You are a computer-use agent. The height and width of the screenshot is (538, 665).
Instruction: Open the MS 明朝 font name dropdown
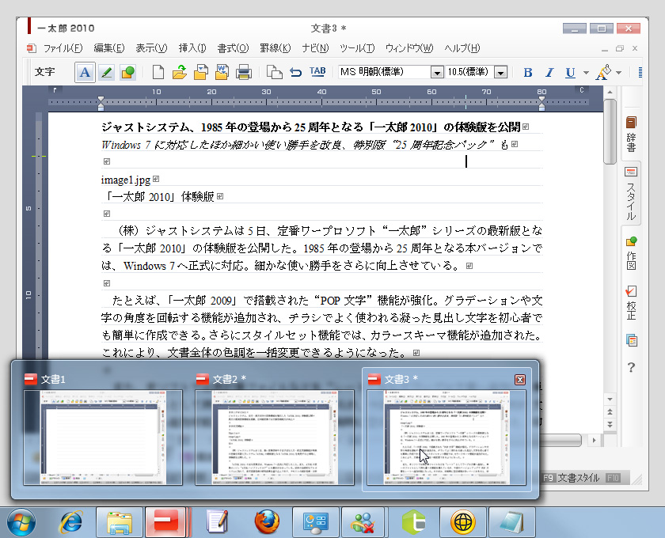[437, 73]
